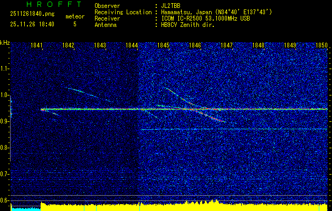
Task: Select the 1845 time marker
Action: 163,45
